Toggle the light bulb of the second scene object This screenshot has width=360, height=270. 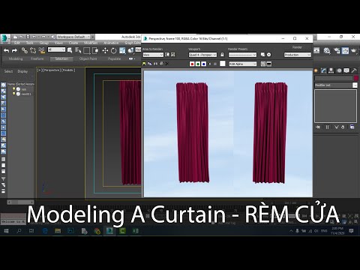point(14,94)
